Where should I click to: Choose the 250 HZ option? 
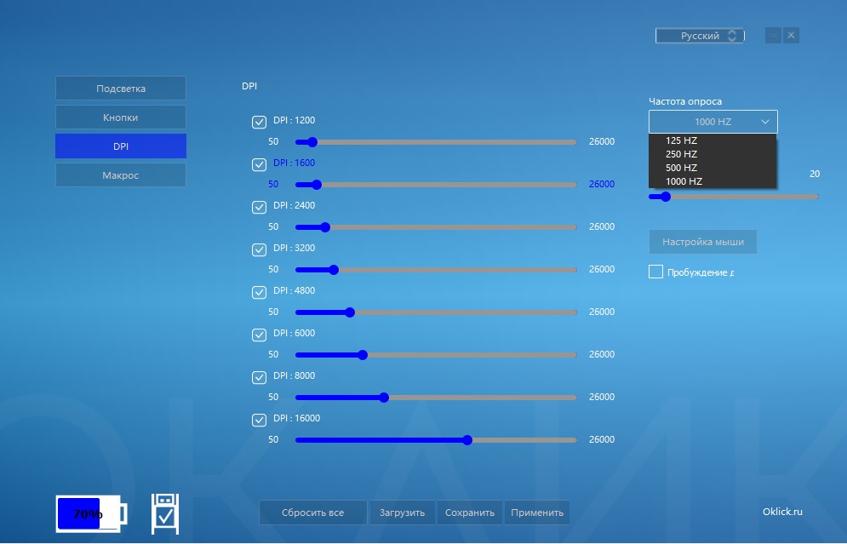[x=713, y=154]
